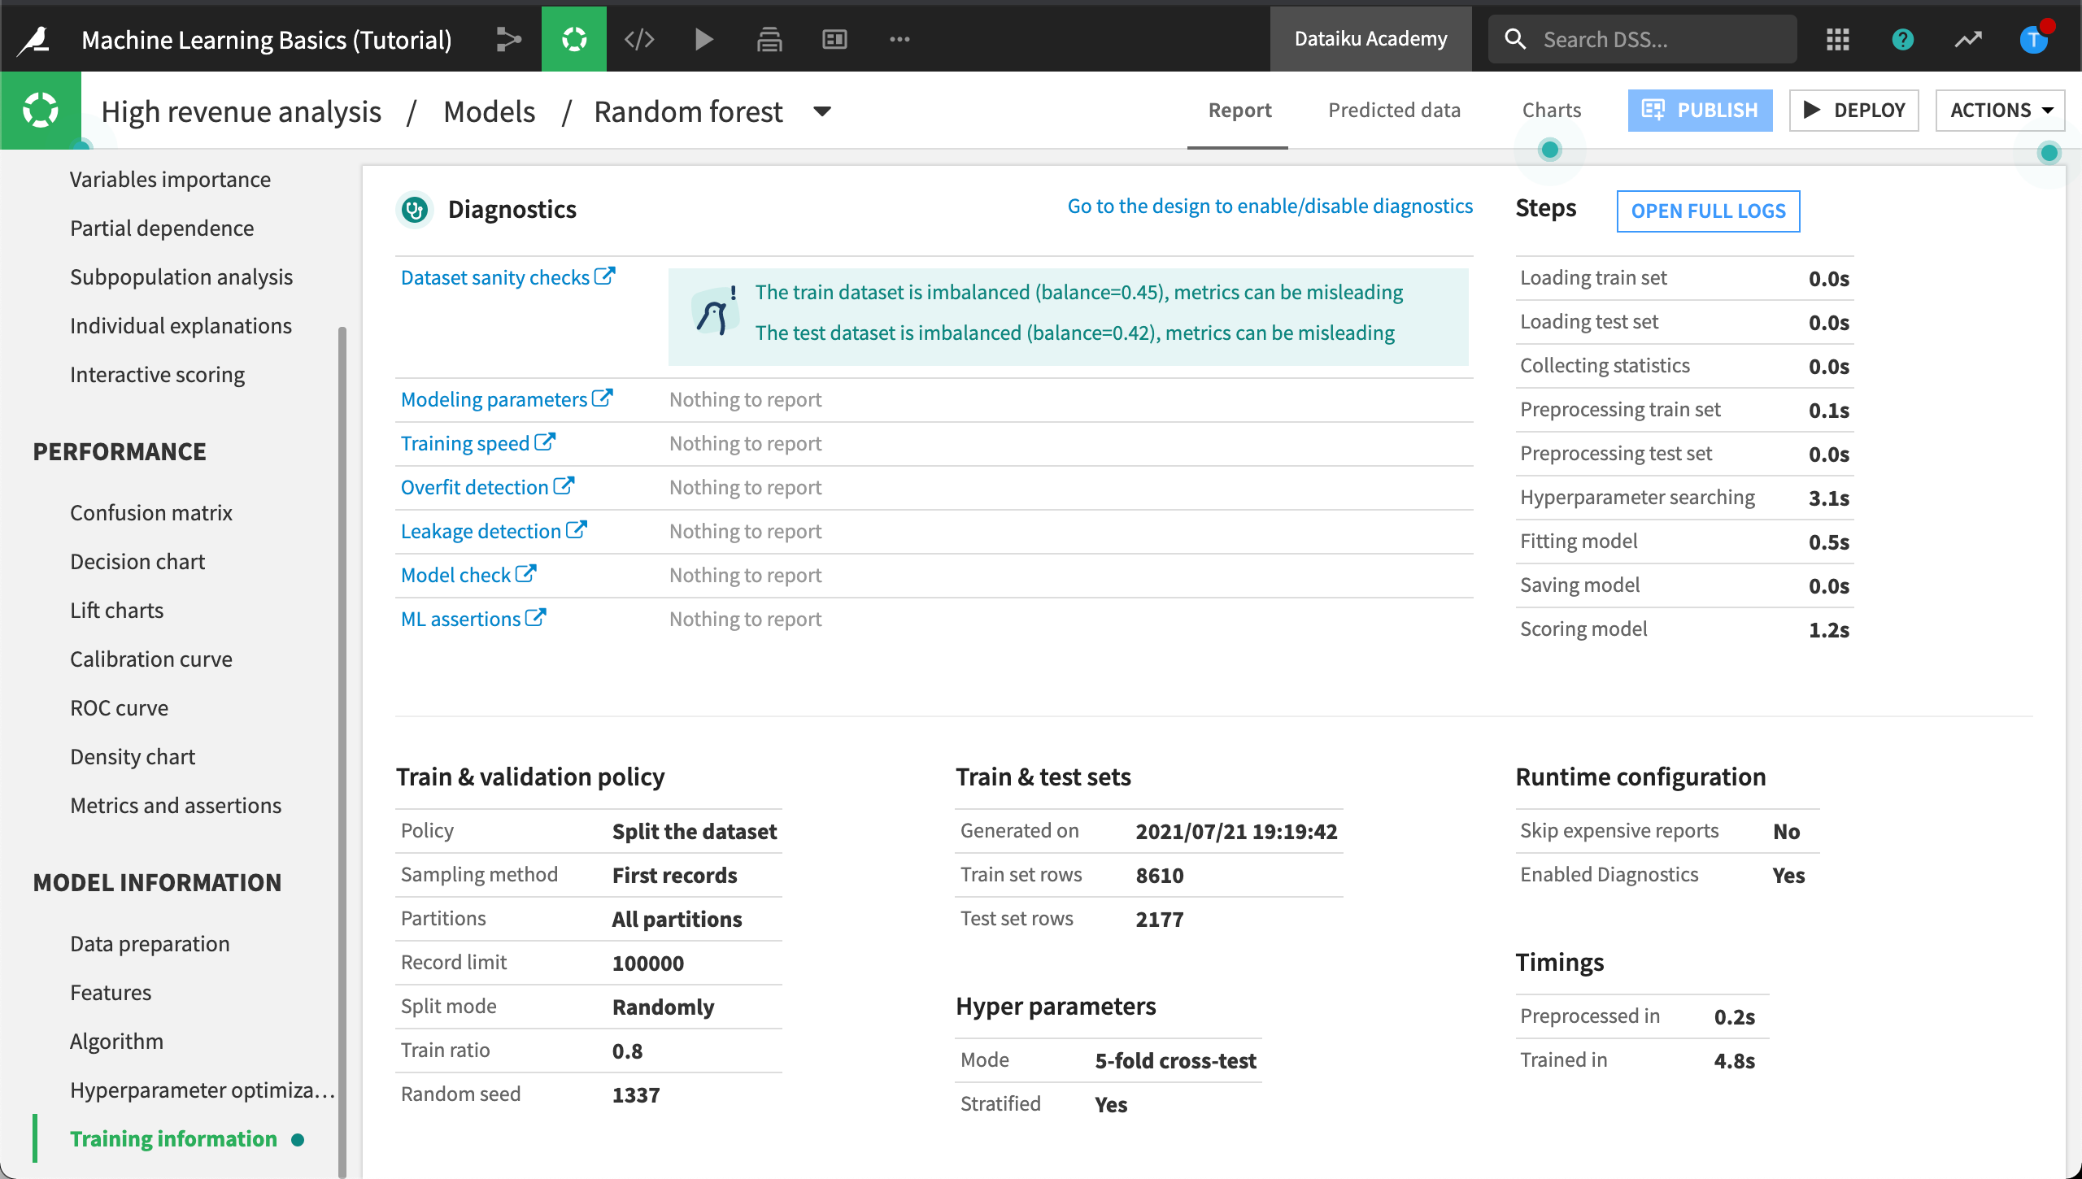This screenshot has width=2082, height=1179.
Task: Click the search magnifier icon
Action: [x=1514, y=39]
